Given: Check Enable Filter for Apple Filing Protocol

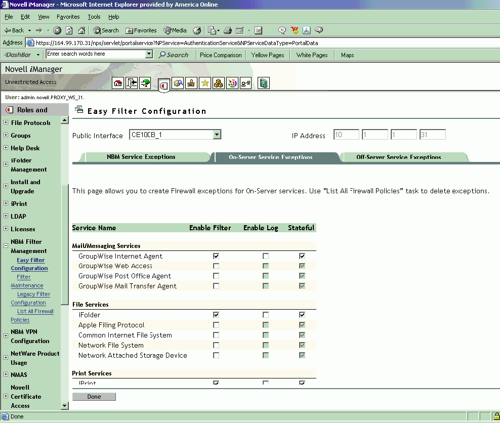Looking at the screenshot, I should 216,325.
